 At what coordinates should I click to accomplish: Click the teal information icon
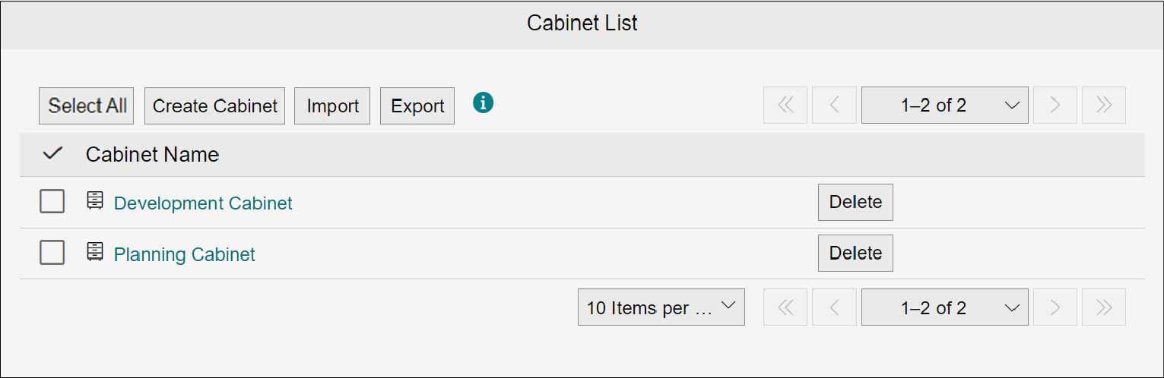point(483,102)
